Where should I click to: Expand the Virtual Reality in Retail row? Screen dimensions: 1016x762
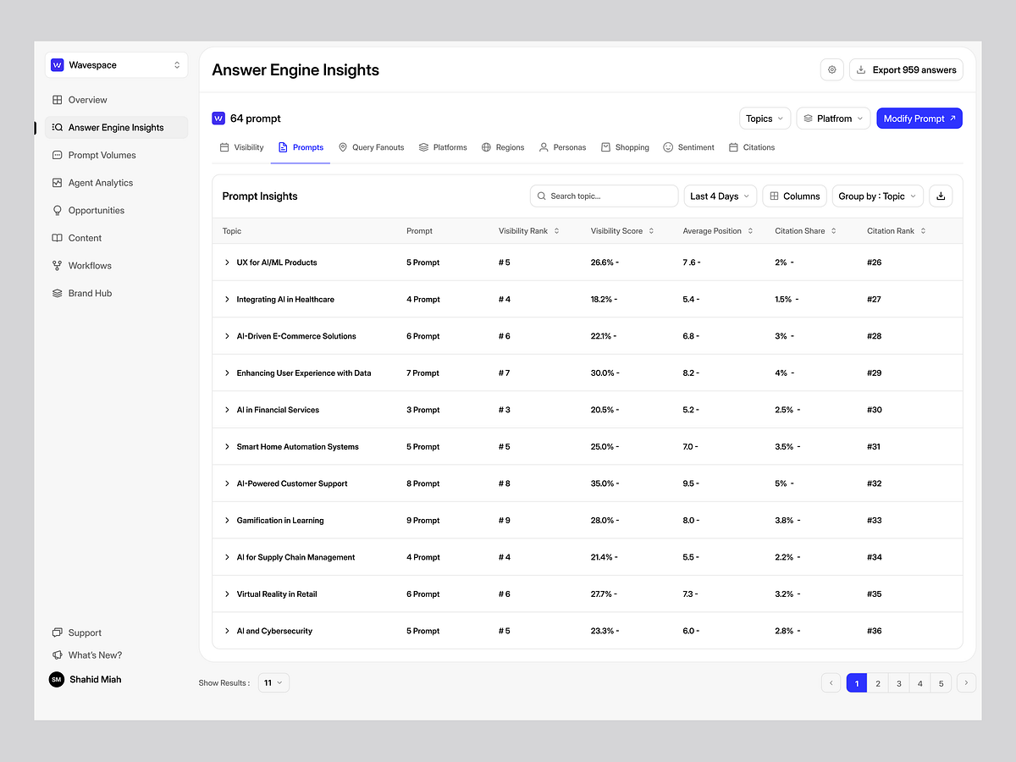tap(227, 594)
